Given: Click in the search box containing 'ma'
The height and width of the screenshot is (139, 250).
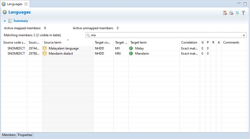Looking at the screenshot, I should (163, 35).
